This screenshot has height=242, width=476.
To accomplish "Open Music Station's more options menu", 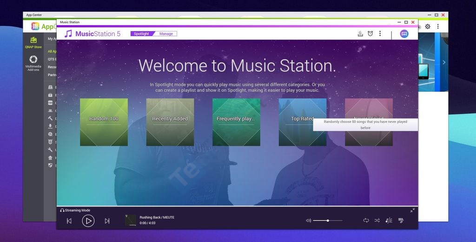I will tap(380, 34).
